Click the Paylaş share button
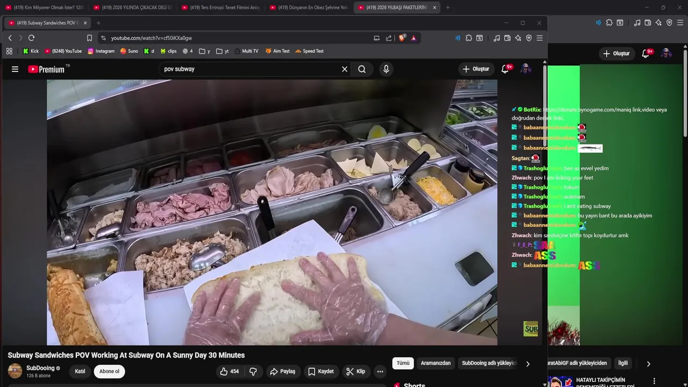Viewport: 688px width, 387px height. pyautogui.click(x=283, y=371)
